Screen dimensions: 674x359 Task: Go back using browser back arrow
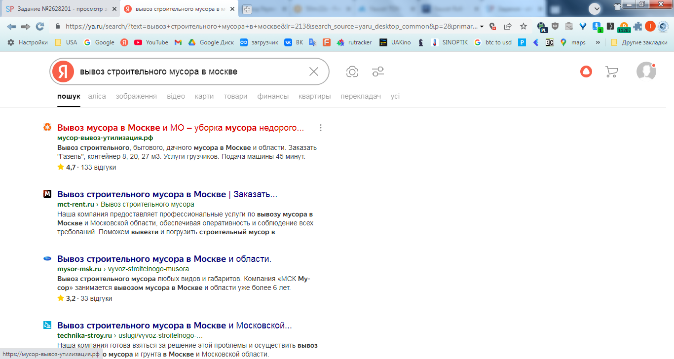pos(11,27)
